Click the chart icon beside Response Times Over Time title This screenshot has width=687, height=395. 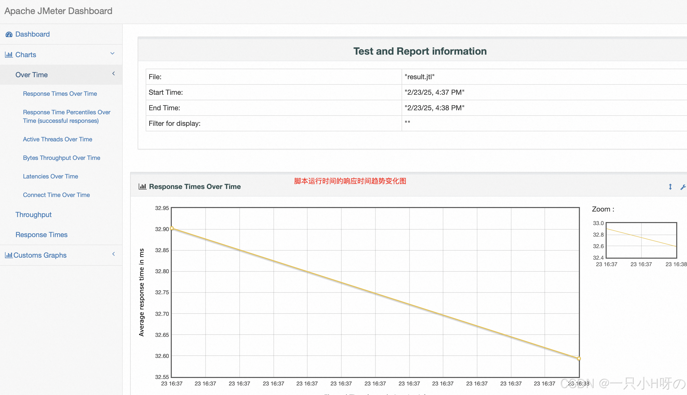(142, 187)
